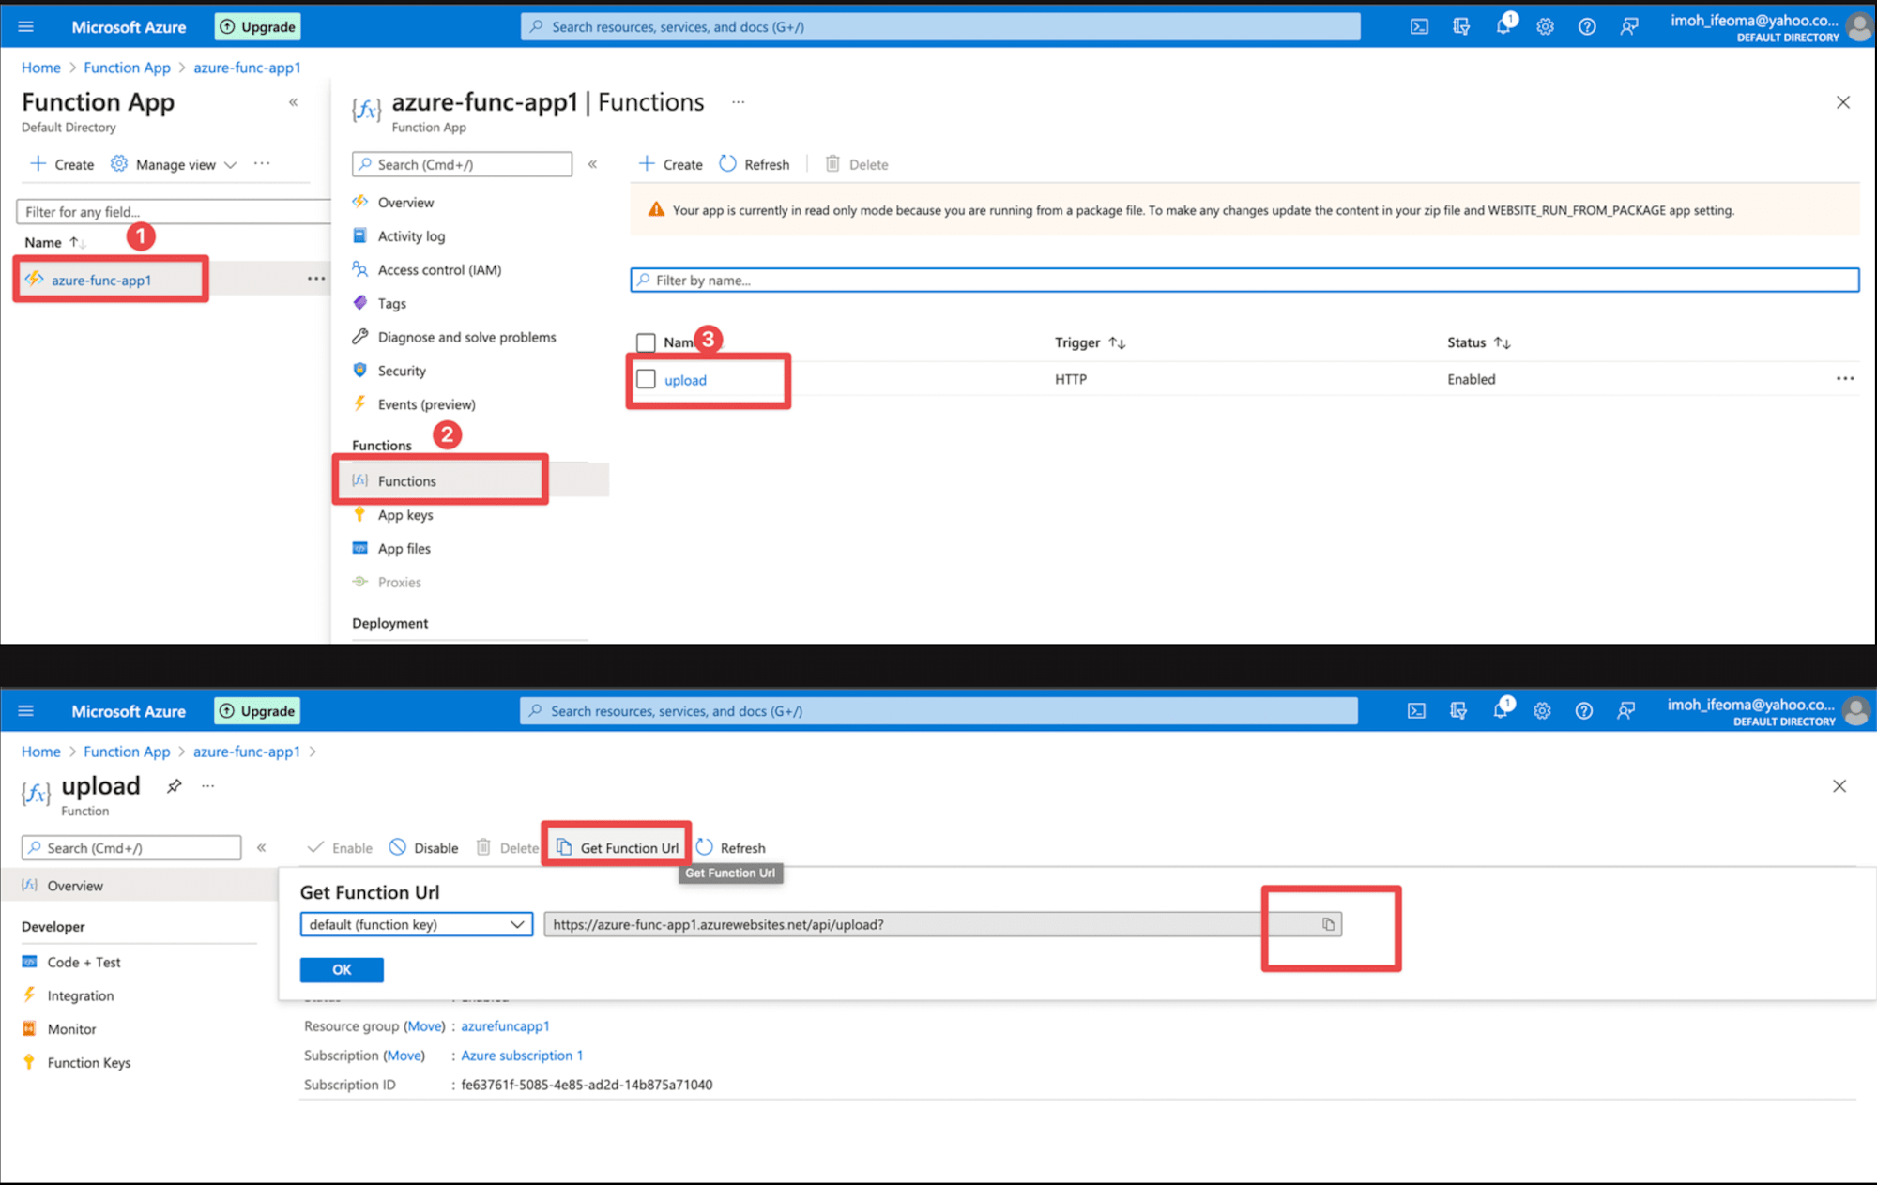The width and height of the screenshot is (1877, 1185).
Task: Click OK in Get Function Url dialog
Action: (x=342, y=969)
